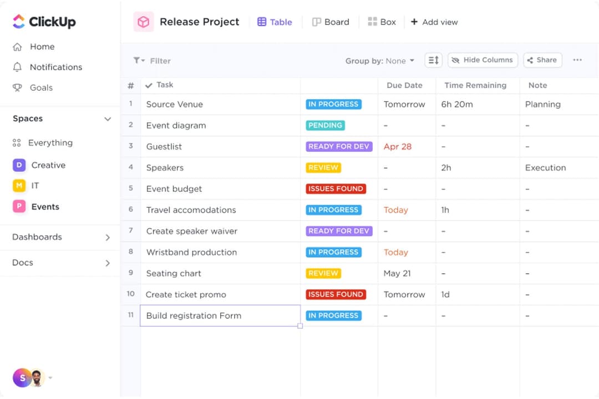Click ISSUES FOUND status of Create ticket promo
The image size is (599, 399).
(x=336, y=294)
